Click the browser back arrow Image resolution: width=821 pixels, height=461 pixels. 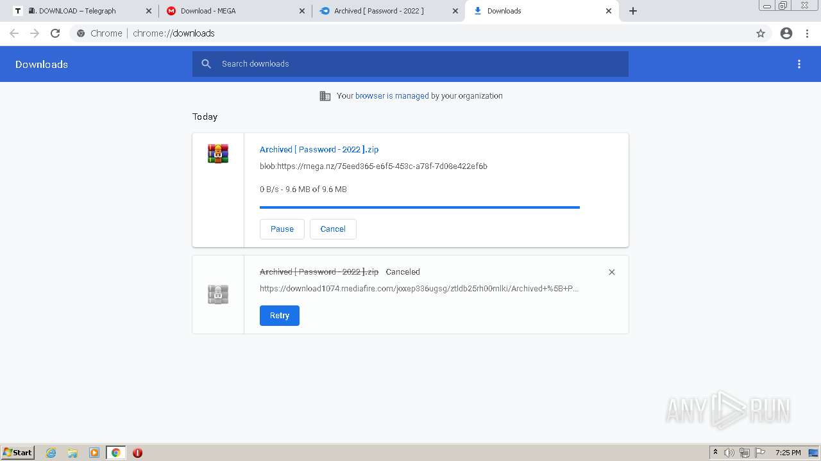click(x=14, y=33)
